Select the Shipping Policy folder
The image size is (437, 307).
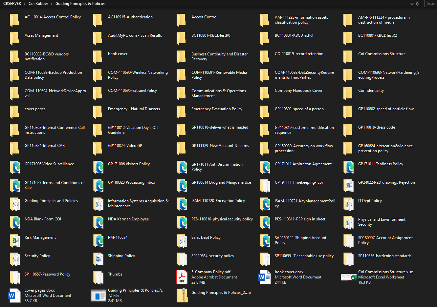[x=98, y=258]
